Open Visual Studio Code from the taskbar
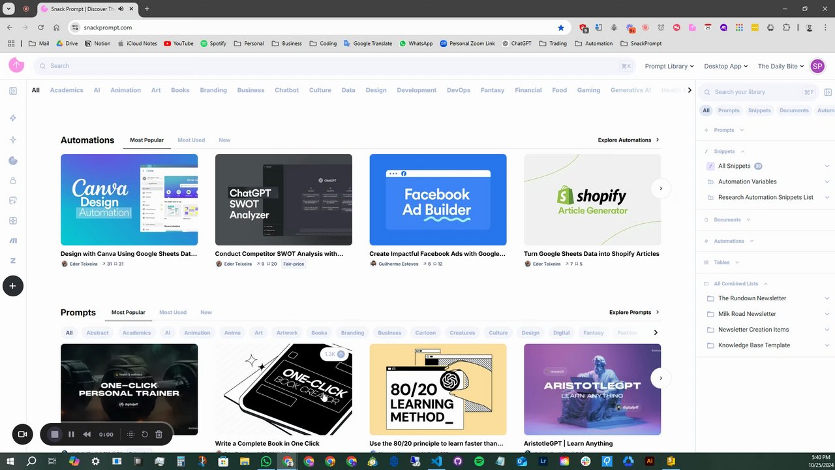This screenshot has height=470, width=835. coord(436,462)
